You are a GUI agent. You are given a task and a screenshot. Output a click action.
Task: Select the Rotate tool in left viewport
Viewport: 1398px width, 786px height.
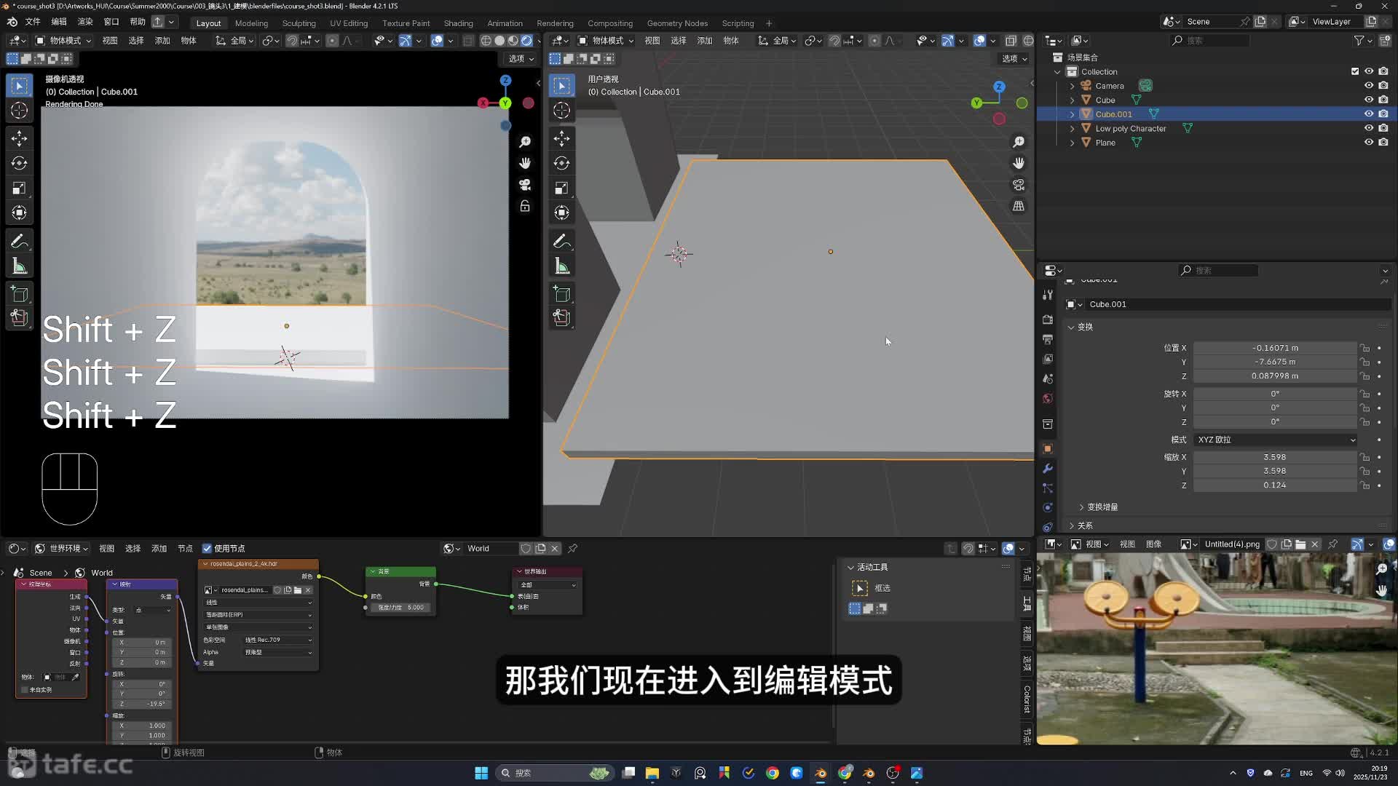20,163
